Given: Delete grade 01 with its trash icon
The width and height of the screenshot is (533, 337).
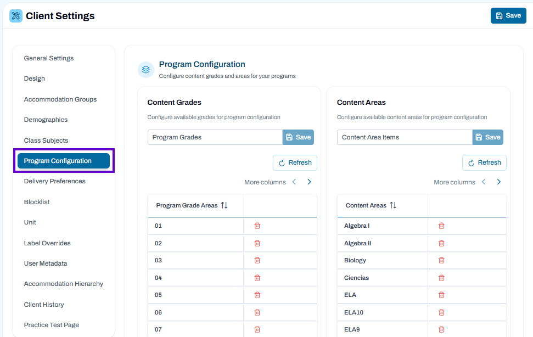Looking at the screenshot, I should tap(257, 226).
